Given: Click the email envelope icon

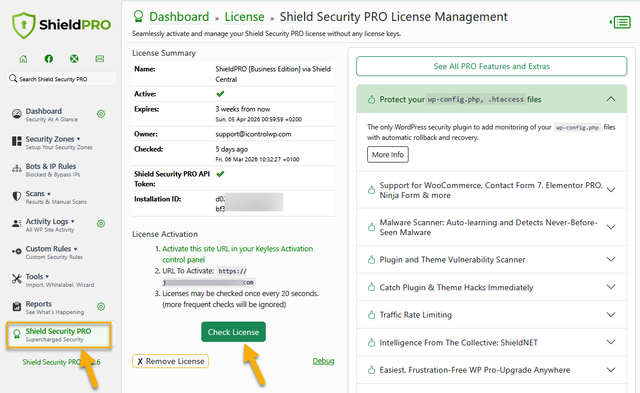Looking at the screenshot, I should point(100,59).
